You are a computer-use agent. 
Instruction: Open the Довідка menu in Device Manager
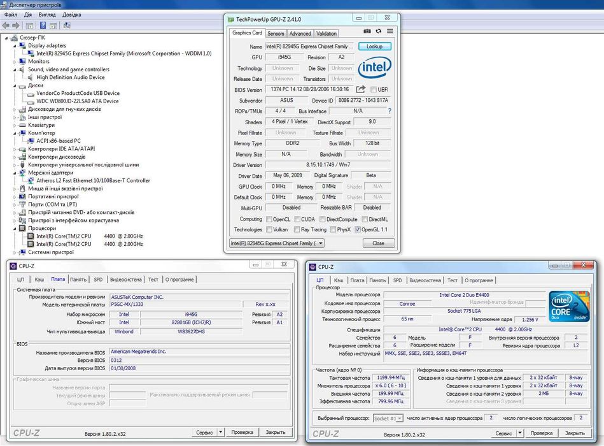72,15
